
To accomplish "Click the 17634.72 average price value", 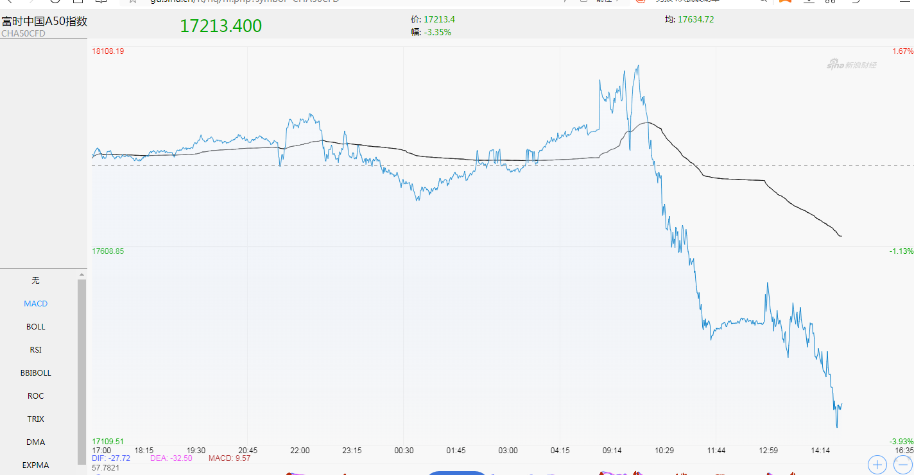I will [696, 20].
